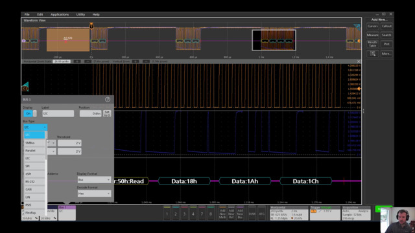Click the Set to 0 button

click(107, 114)
